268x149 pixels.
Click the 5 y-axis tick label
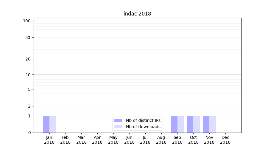click(29, 89)
